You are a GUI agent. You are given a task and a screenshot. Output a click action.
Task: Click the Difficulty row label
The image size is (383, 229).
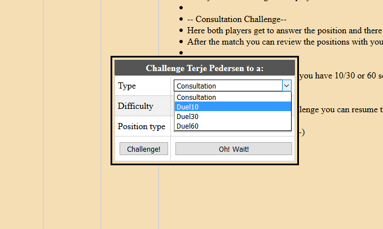pyautogui.click(x=135, y=106)
